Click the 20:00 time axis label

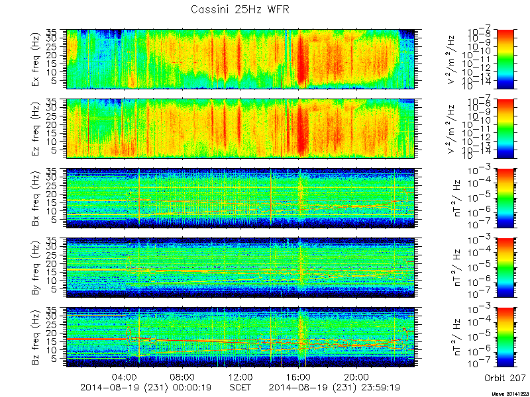(x=356, y=376)
